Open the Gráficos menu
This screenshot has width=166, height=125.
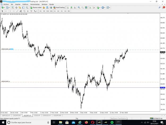click(25, 4)
